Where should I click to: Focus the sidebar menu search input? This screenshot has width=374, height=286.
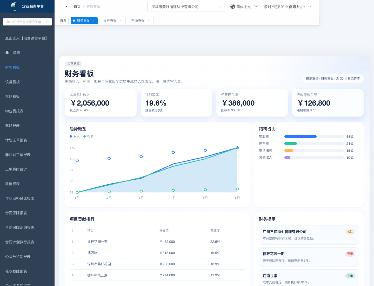[25, 22]
